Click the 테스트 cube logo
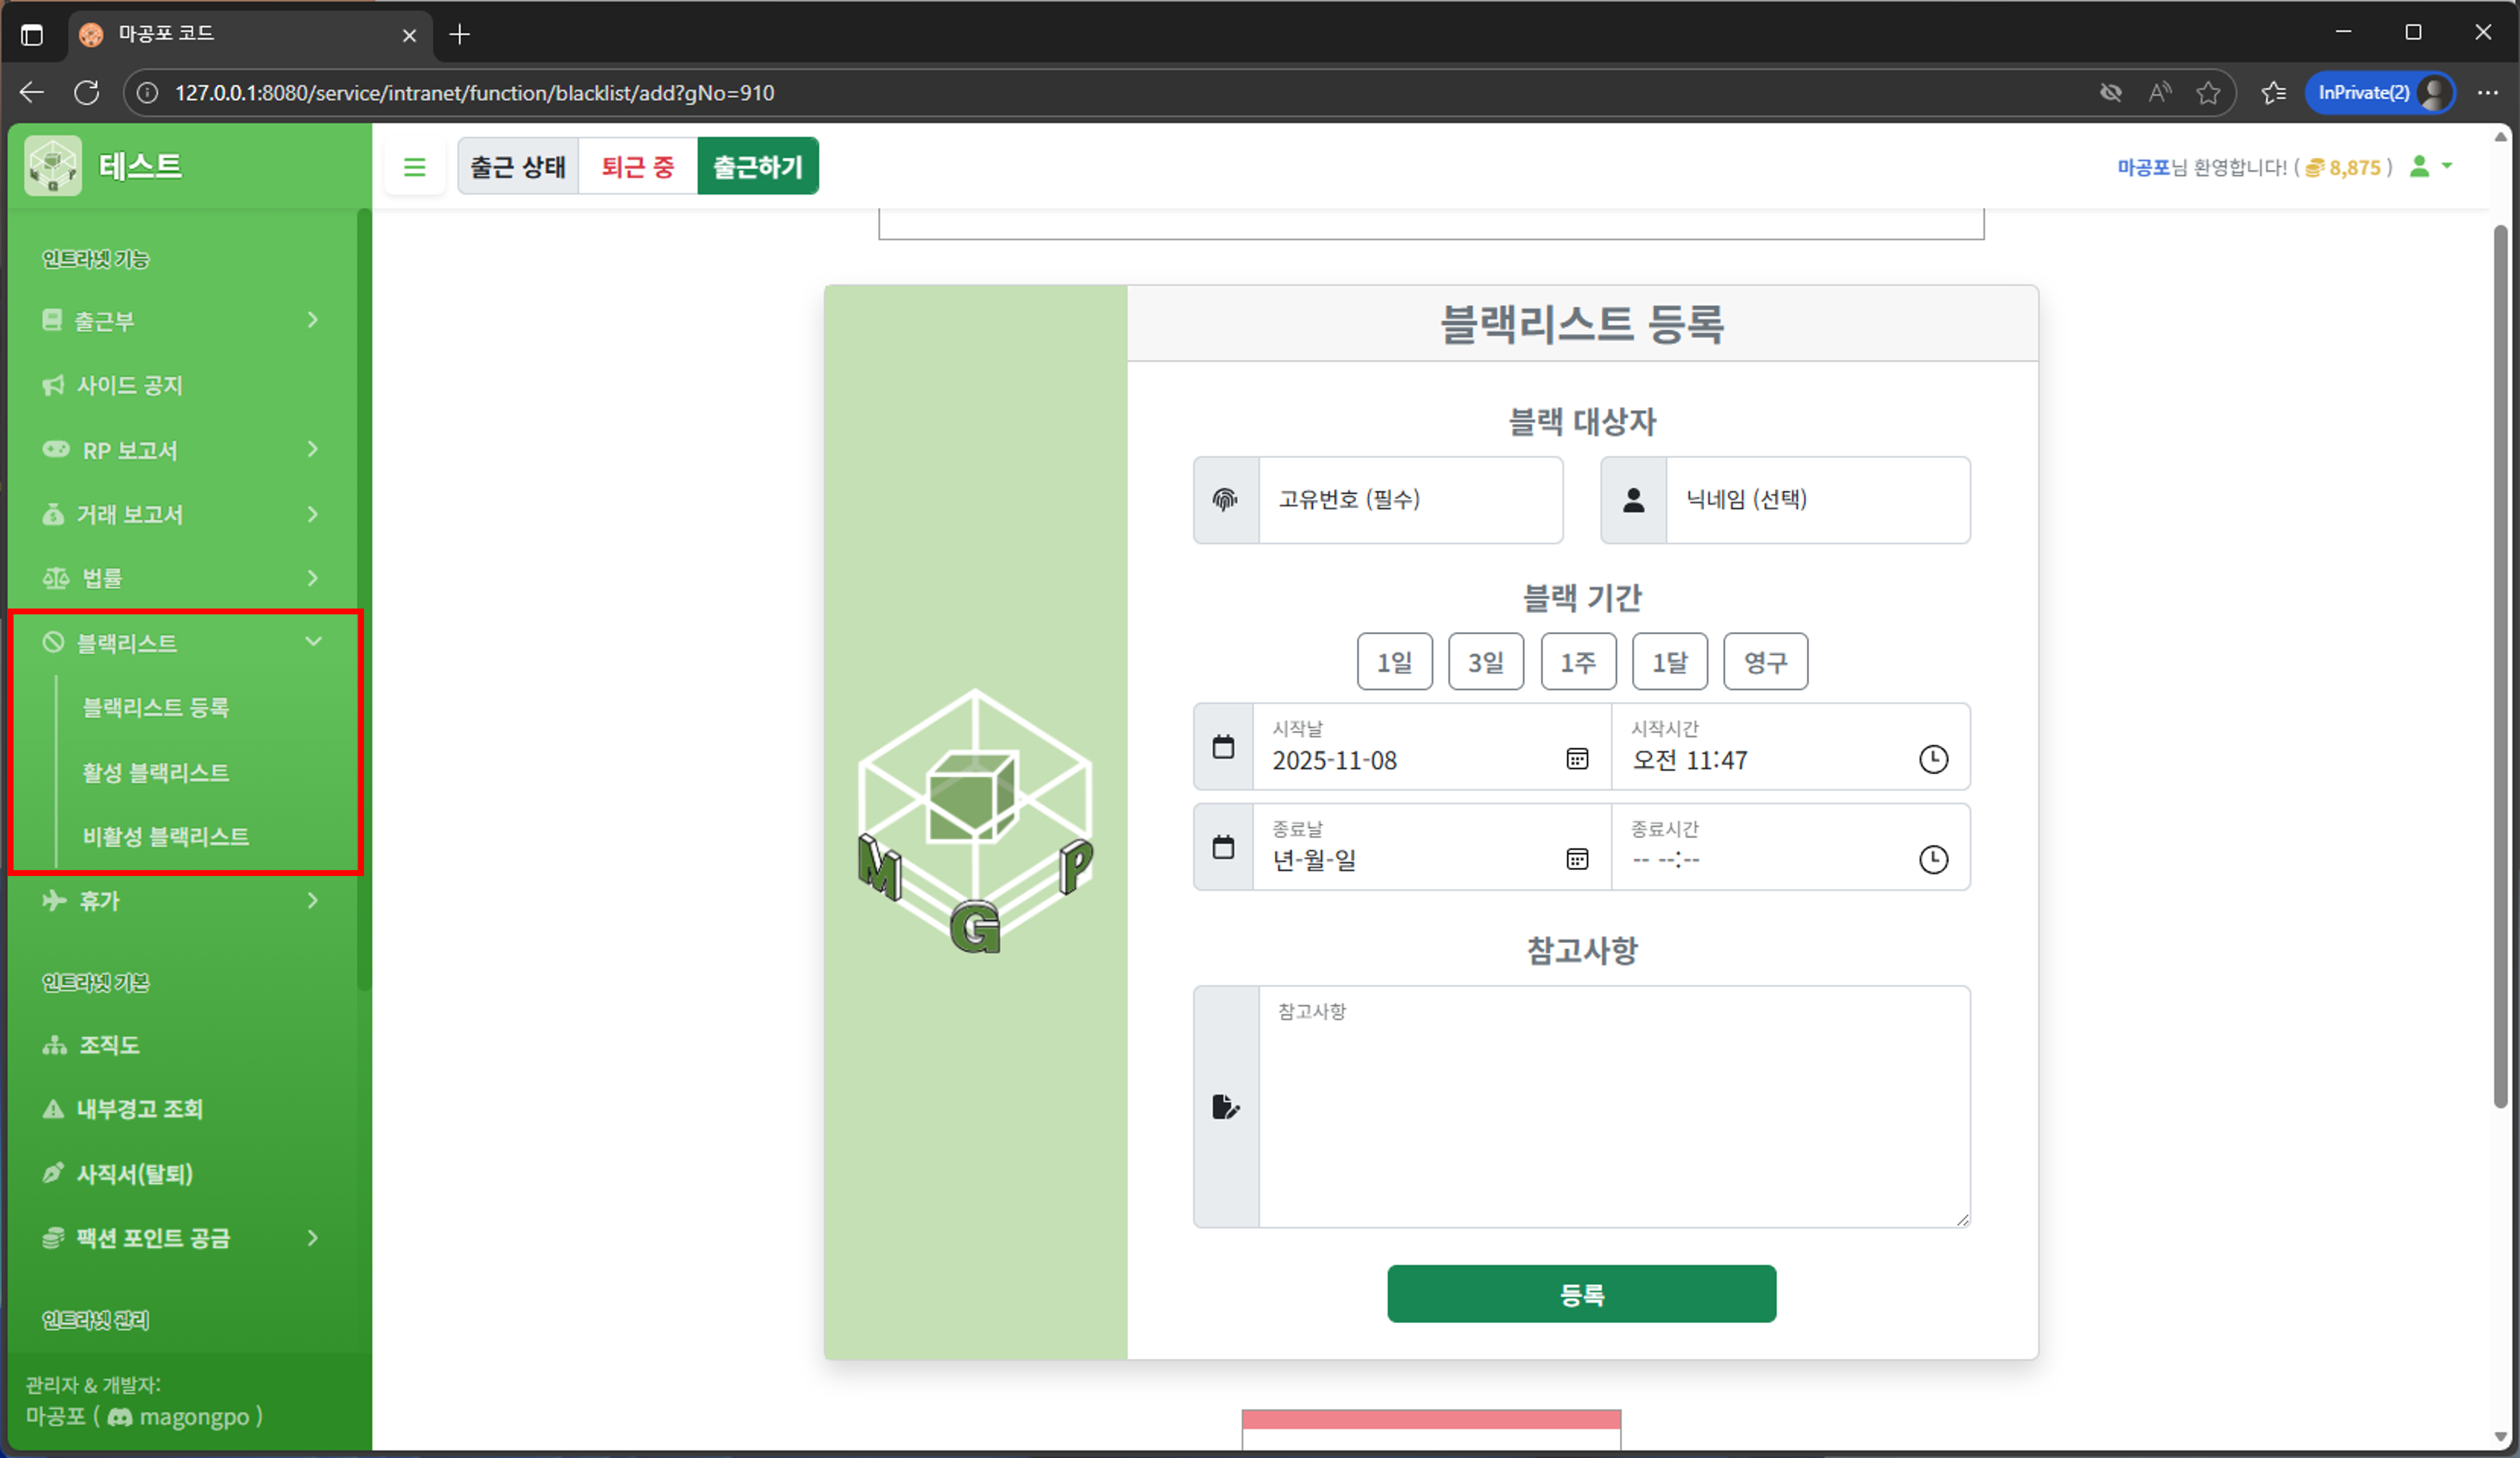2520x1458 pixels. pos(53,164)
